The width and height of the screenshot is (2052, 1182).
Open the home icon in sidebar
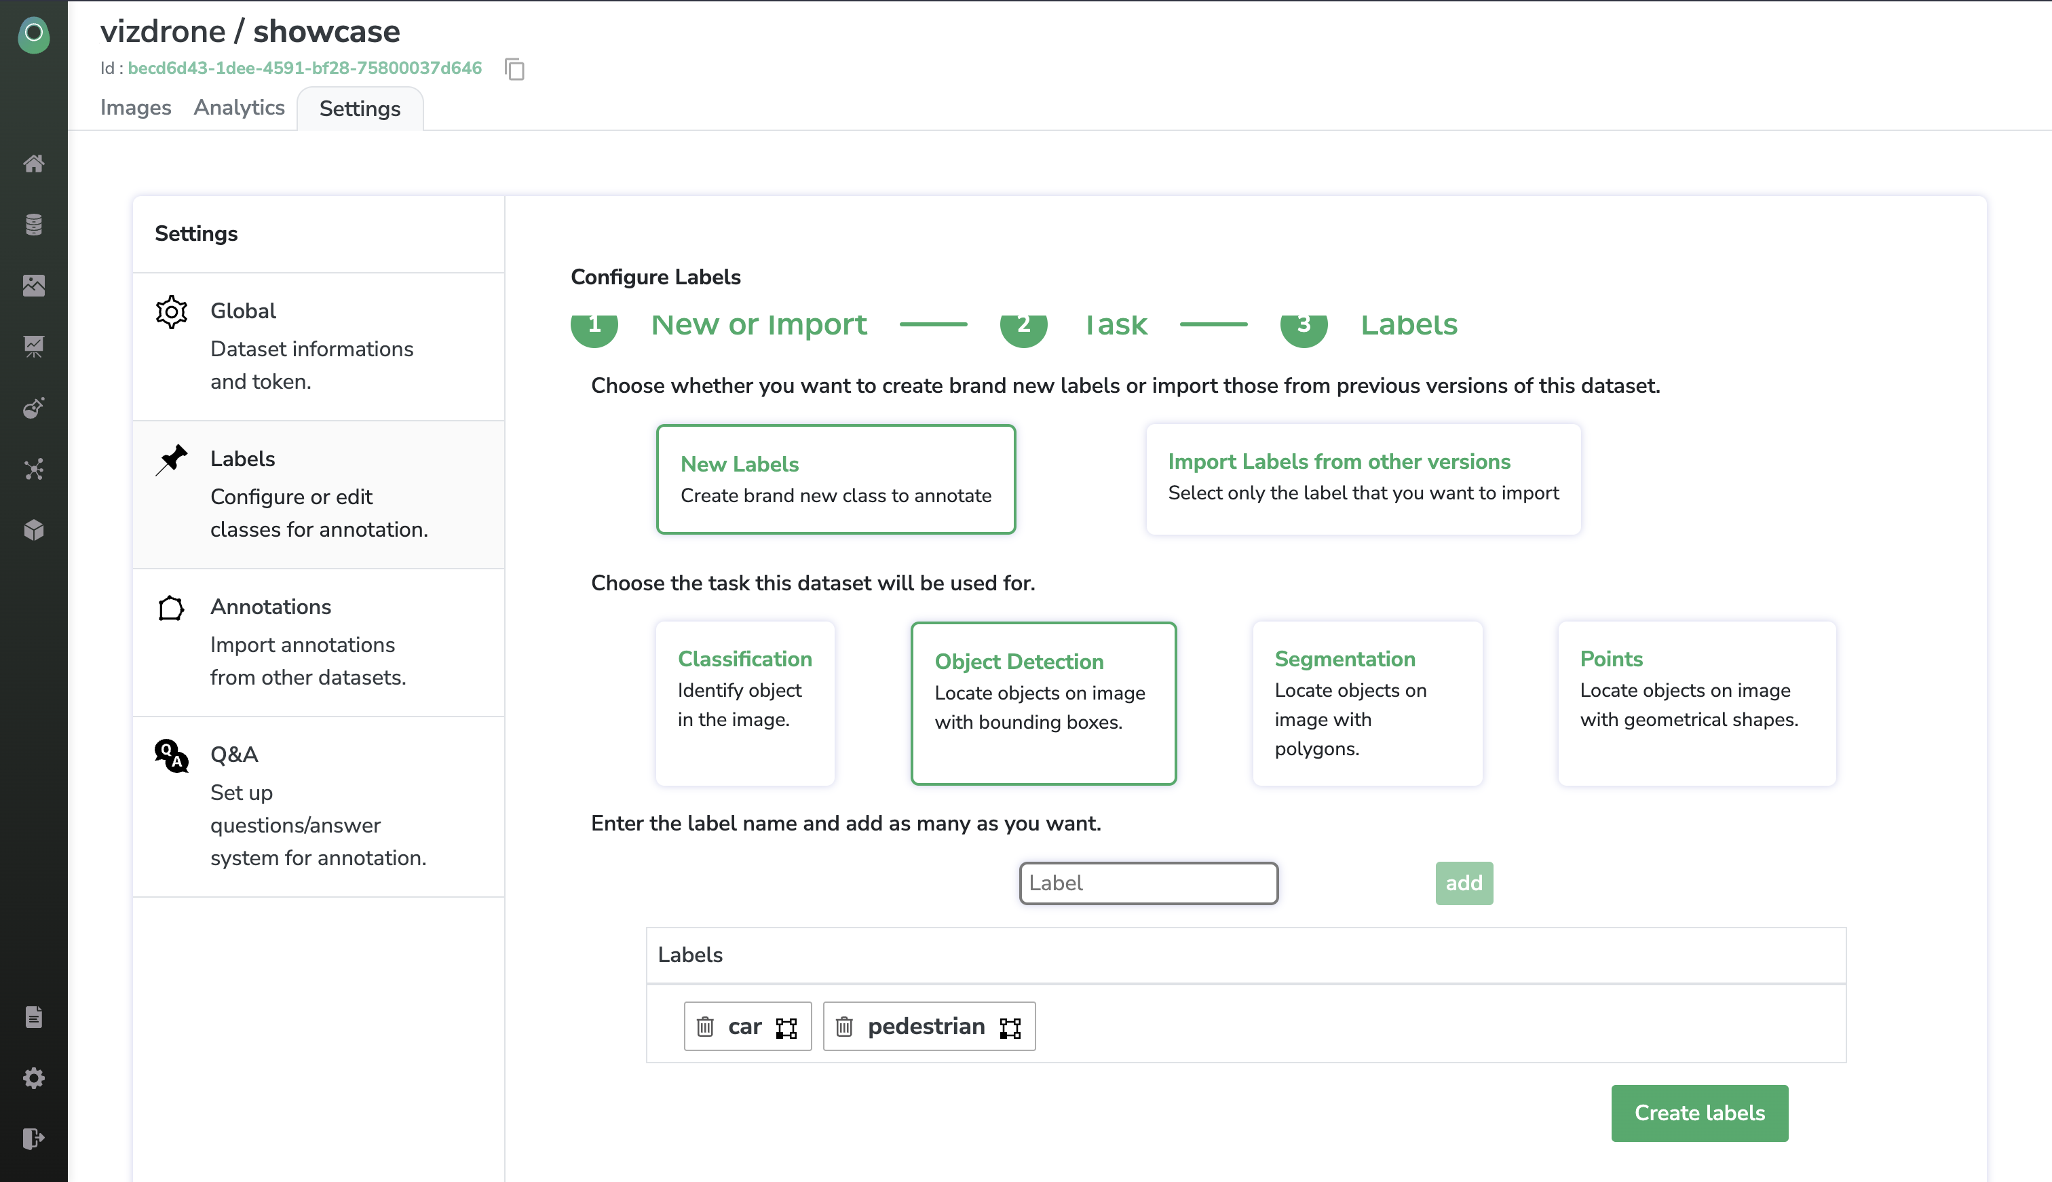(33, 164)
